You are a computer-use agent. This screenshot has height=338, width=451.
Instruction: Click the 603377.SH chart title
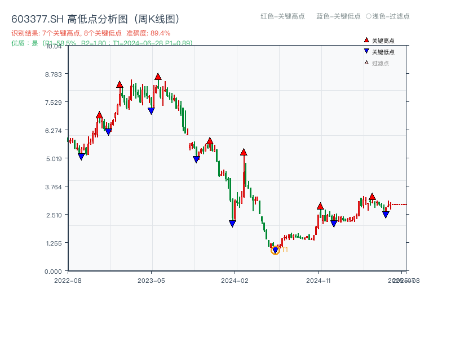coord(95,19)
